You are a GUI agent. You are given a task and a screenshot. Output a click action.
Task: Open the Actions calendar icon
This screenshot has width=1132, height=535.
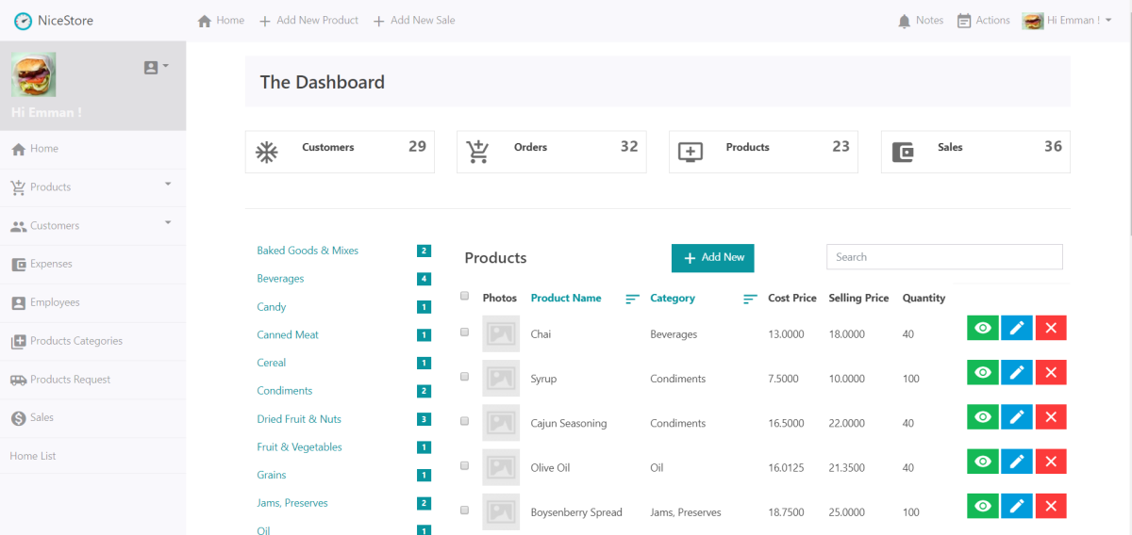[x=964, y=21]
